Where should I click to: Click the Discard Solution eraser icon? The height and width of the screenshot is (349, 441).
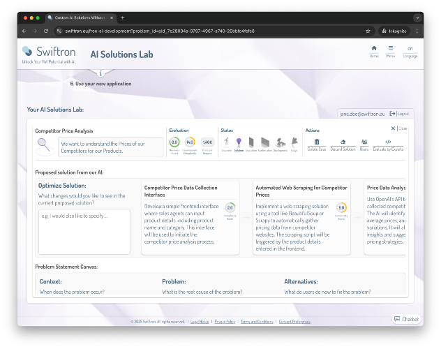coord(343,142)
